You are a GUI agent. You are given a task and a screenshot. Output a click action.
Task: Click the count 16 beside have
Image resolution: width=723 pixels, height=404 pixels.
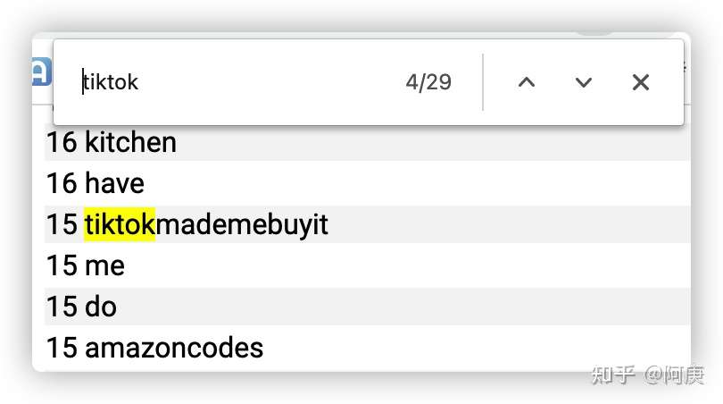62,183
